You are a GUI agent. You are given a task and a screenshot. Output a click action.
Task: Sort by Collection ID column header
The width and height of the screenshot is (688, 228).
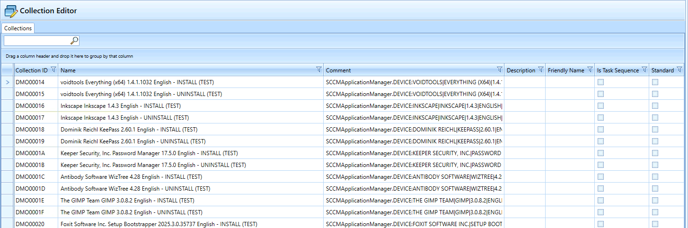[31, 70]
